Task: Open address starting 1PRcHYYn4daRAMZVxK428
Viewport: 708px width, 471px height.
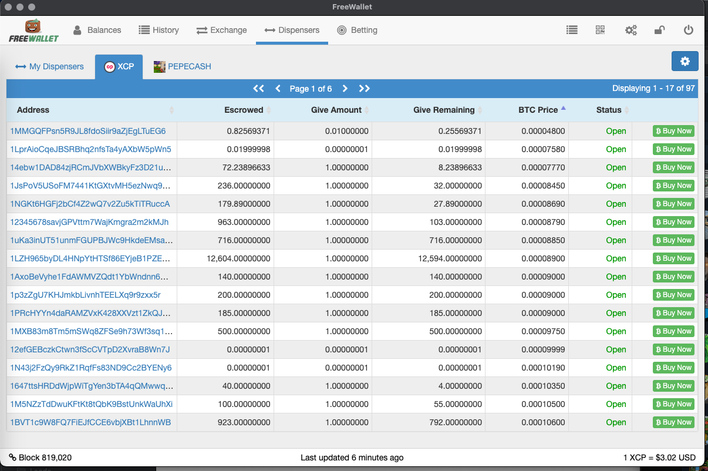Action: point(91,313)
